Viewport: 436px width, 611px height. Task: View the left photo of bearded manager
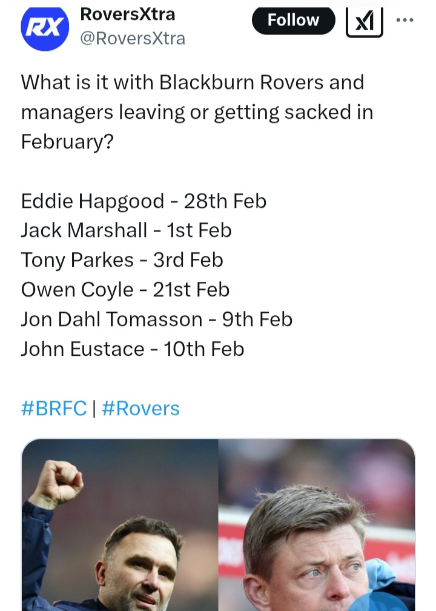tap(120, 525)
